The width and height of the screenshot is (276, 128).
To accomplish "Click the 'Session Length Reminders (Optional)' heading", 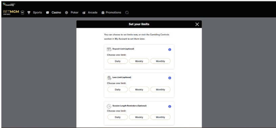I will point(130,106).
